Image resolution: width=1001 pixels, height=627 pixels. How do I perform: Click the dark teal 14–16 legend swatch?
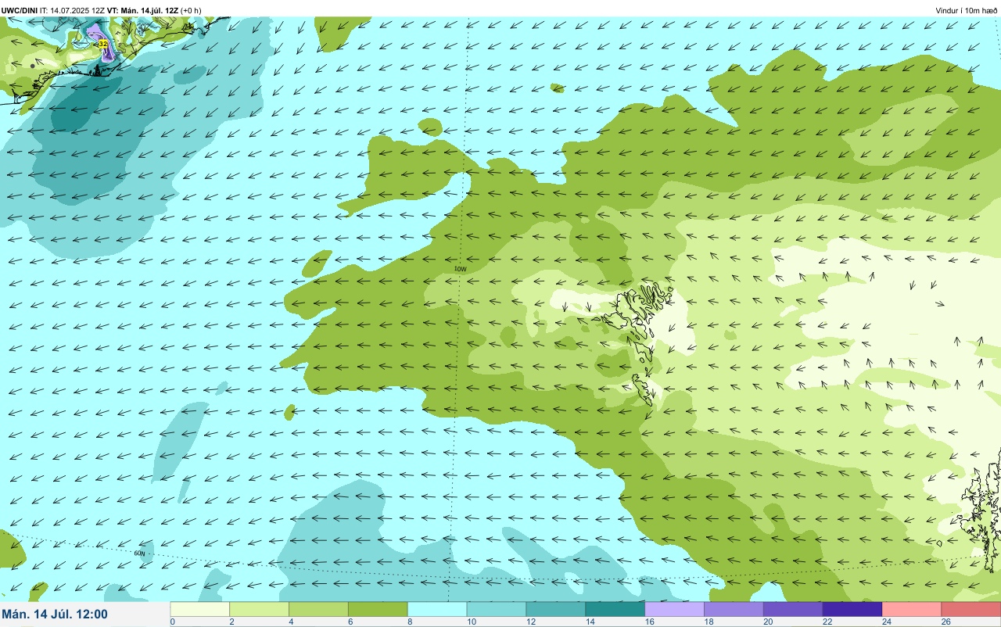[x=615, y=609]
